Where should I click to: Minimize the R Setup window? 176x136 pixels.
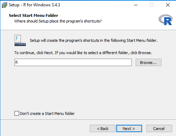click(136, 5)
